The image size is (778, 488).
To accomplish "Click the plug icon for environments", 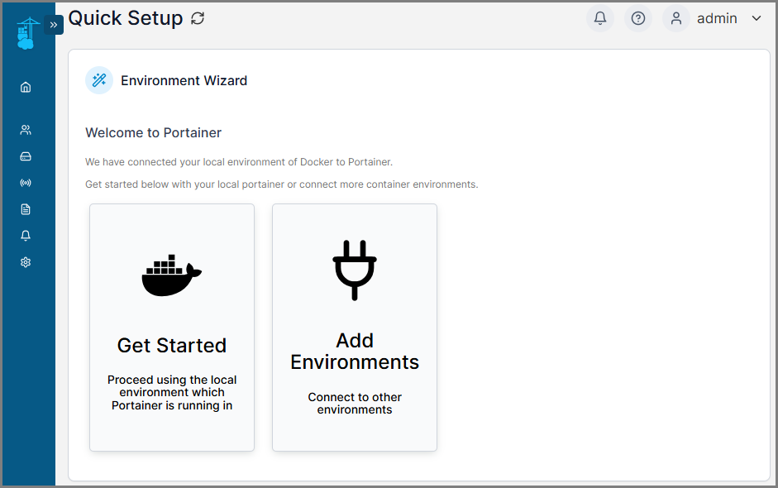I will point(354,270).
